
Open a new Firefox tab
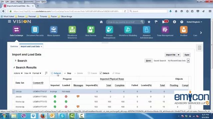coord(38,6)
